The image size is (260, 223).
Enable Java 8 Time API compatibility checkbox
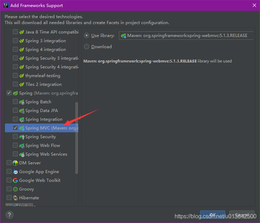(15, 32)
